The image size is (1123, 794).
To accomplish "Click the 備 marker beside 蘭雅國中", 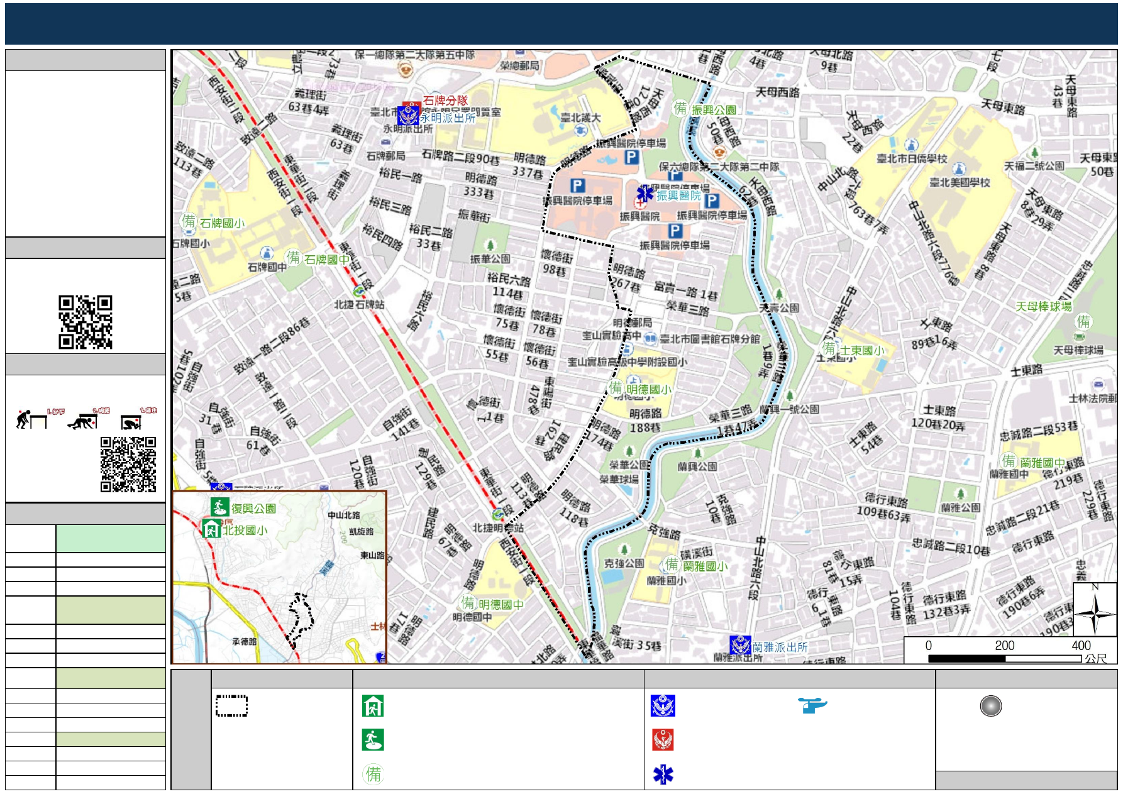I will click(x=1009, y=460).
